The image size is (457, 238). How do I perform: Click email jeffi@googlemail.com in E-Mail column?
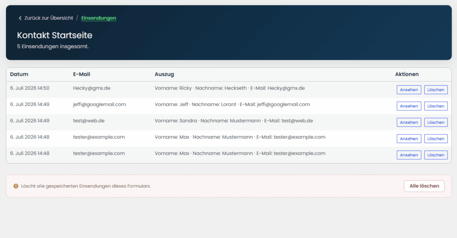coord(100,104)
